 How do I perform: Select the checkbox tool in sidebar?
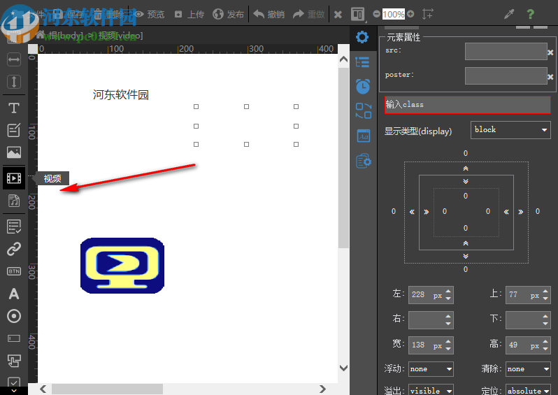click(14, 382)
